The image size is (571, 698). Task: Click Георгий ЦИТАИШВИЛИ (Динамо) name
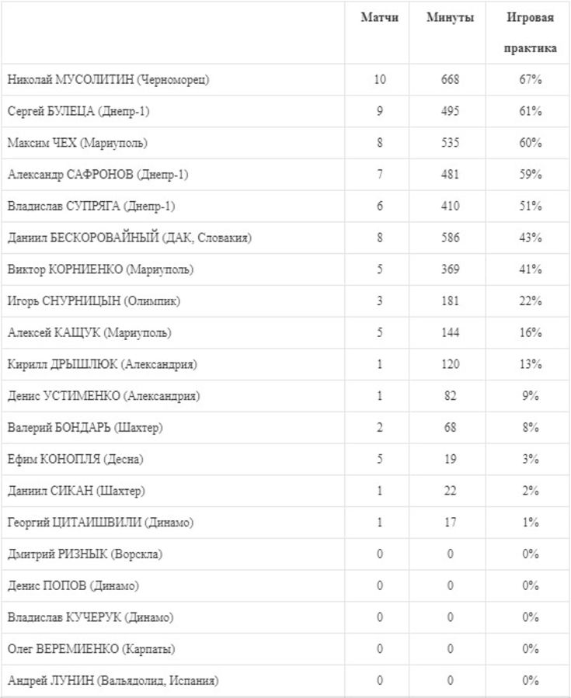coord(100,523)
